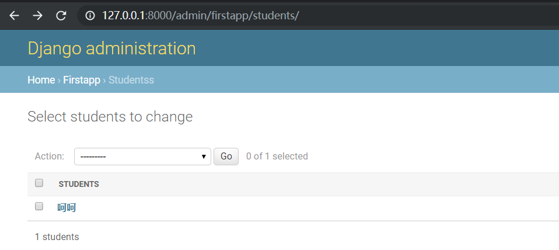The image size is (559, 250).
Task: Open the 呵呵 student record link
Action: [67, 207]
